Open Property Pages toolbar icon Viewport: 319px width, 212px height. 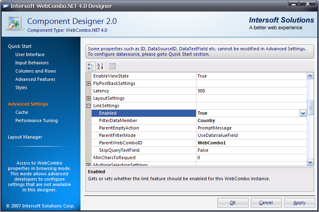(x=112, y=66)
